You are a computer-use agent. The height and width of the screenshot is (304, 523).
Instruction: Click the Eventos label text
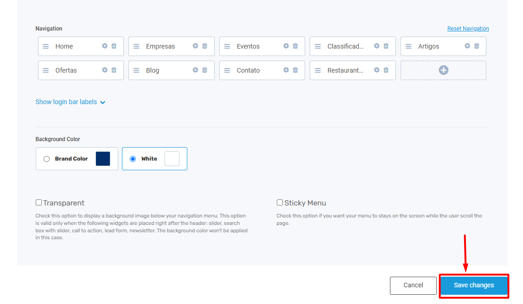tap(248, 46)
